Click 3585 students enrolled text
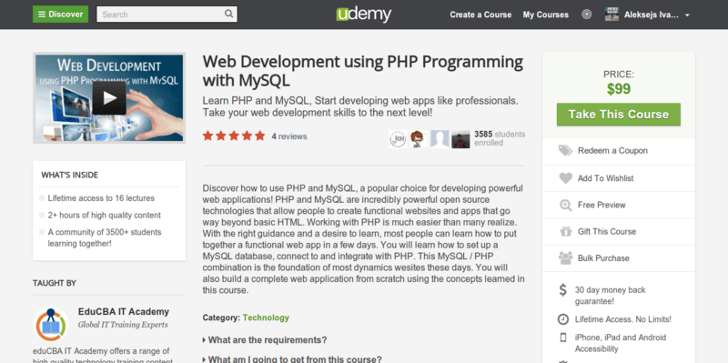Image resolution: width=728 pixels, height=363 pixels. tap(500, 138)
